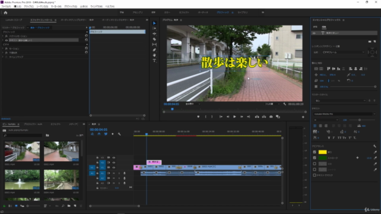The width and height of the screenshot is (381, 214).
Task: Toggle V1 track lock
Action: pyautogui.click(x=97, y=168)
